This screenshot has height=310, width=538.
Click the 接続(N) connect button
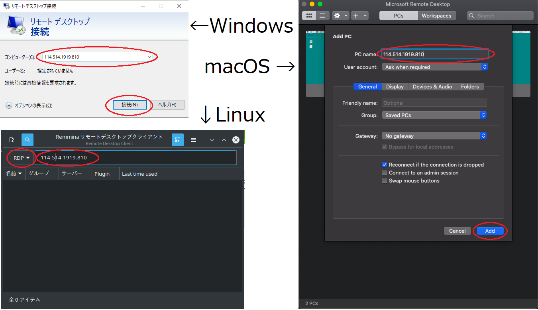pos(130,105)
